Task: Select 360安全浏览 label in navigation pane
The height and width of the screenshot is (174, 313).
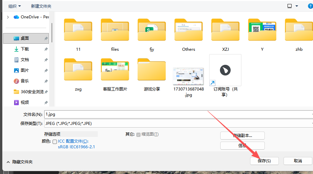Action: tap(32, 92)
